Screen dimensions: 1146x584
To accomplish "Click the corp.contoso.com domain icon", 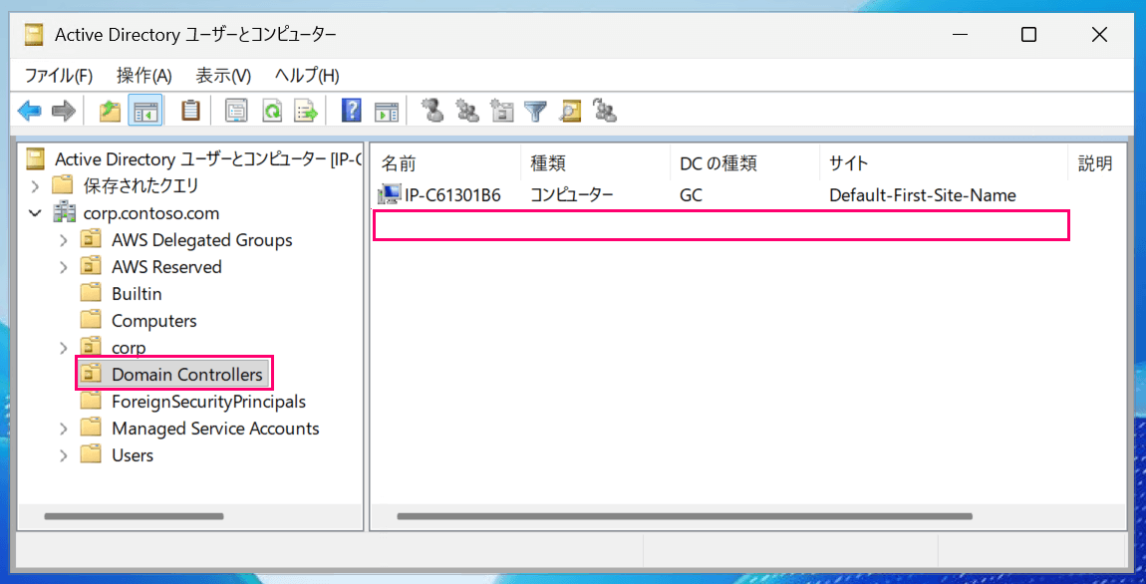I will 67,213.
